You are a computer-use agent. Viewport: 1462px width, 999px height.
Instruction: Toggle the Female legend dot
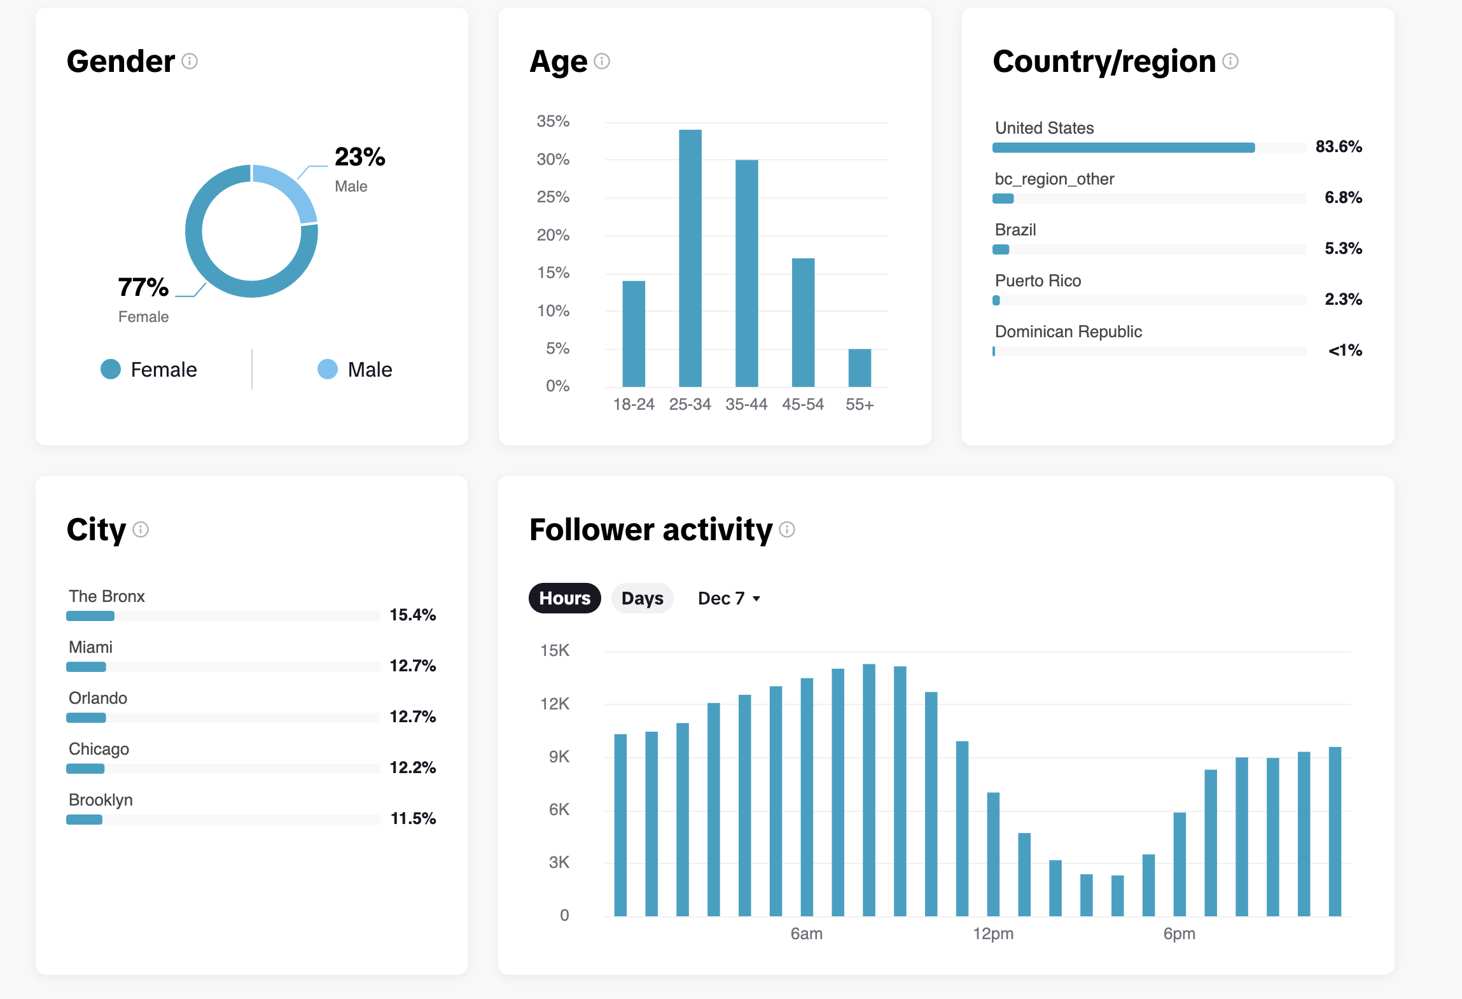pyautogui.click(x=111, y=369)
